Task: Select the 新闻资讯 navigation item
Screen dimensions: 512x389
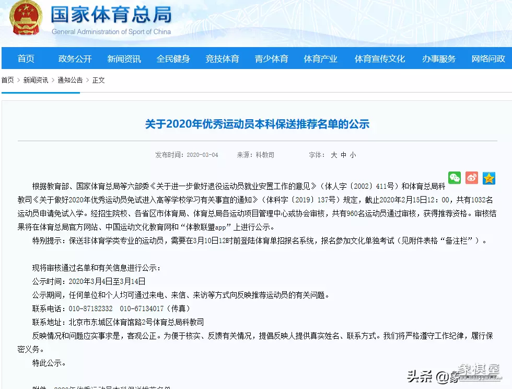Action: (x=124, y=59)
